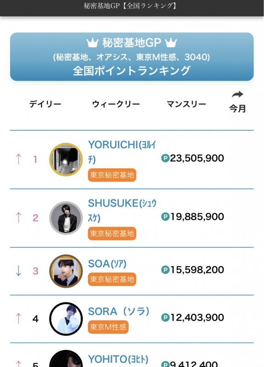This screenshot has height=367, width=264.
Task: Click the 秘密基地GP ranking banner
Action: [x=132, y=56]
